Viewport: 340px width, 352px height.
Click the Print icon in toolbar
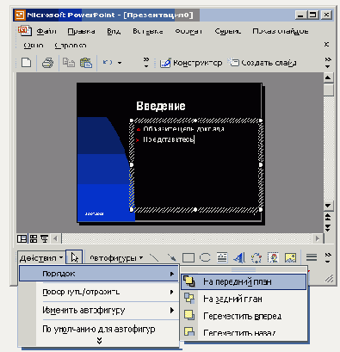click(x=47, y=63)
